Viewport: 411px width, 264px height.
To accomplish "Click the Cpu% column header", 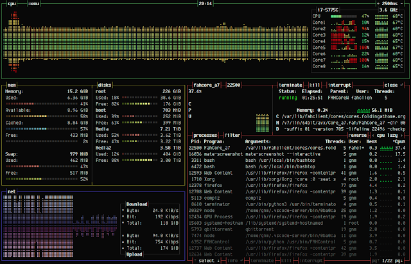I will coord(399,141).
